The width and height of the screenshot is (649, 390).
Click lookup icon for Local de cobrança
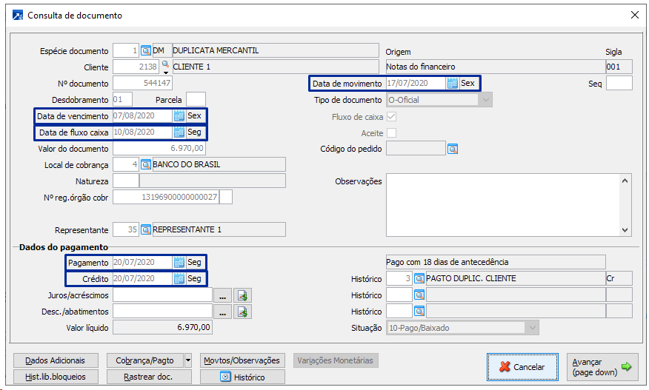(146, 164)
